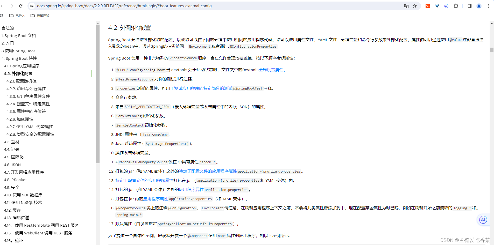Open sidebar item 4.1. Spring应用程序
Screen dimensions: 494x245
pos(22,66)
